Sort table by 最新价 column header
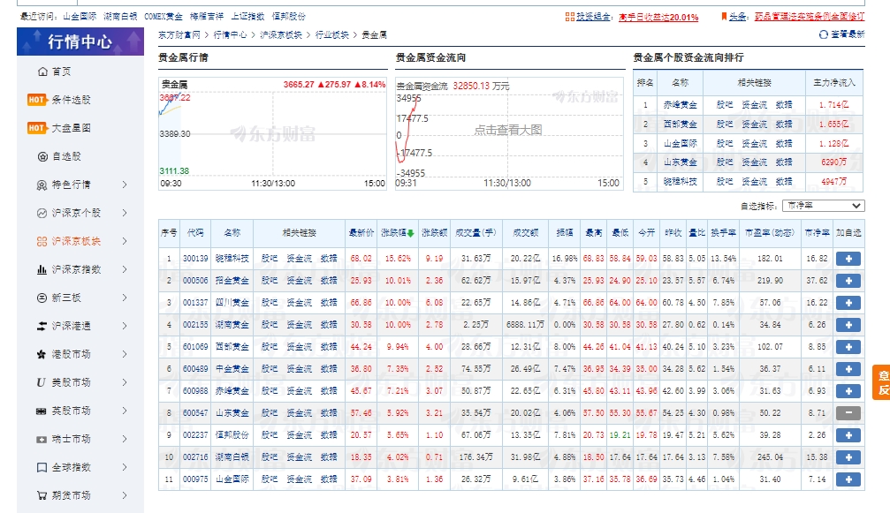The image size is (890, 513). tap(361, 232)
